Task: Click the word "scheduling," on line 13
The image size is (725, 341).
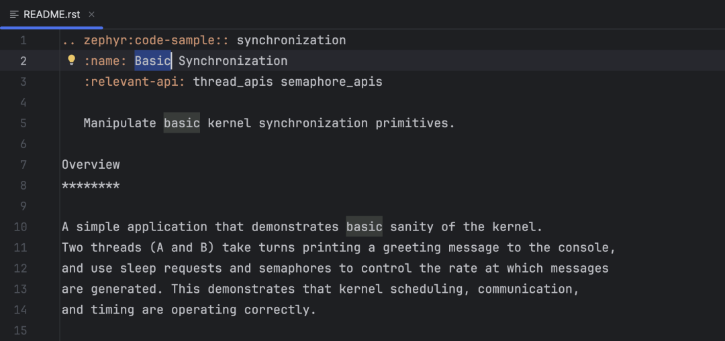Action: pyautogui.click(x=430, y=289)
